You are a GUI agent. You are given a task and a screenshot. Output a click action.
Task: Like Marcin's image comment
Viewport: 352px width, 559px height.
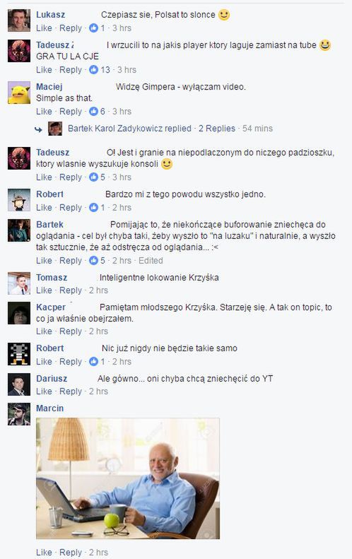tap(44, 553)
